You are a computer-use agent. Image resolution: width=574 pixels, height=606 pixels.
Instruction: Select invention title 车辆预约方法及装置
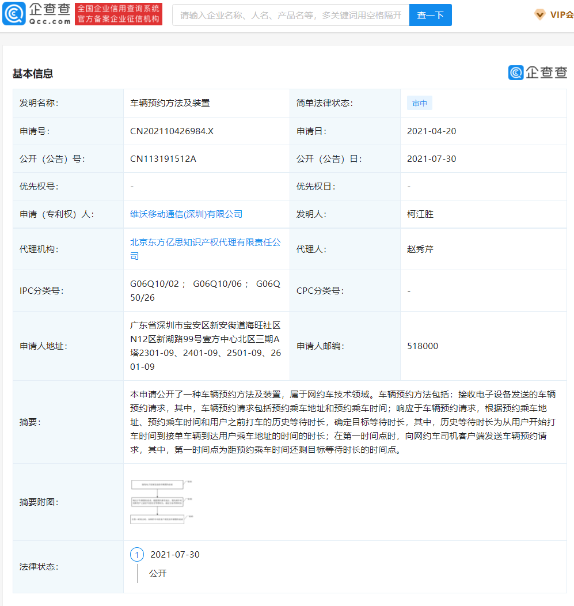coord(170,103)
